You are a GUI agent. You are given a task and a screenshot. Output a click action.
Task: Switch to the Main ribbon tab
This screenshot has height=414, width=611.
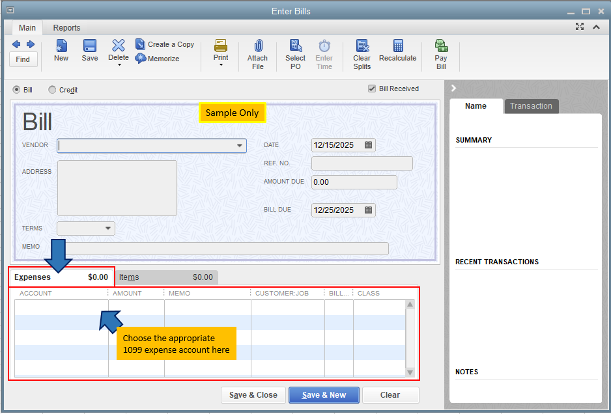coord(27,27)
